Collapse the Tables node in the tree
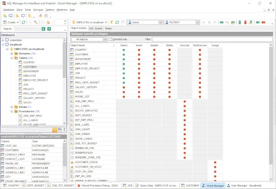 tap(12, 58)
